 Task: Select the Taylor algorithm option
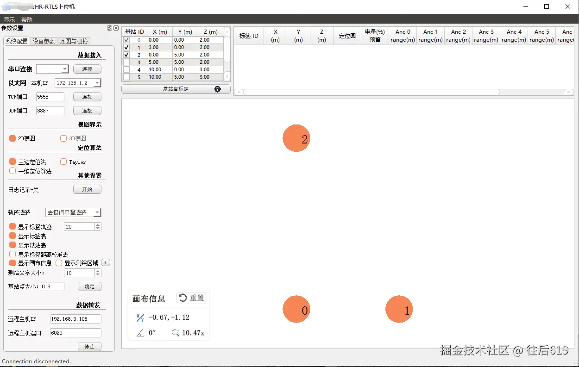click(63, 162)
